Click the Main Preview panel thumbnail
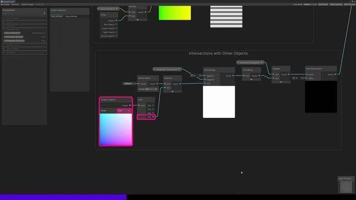Image resolution: width=356 pixels, height=200 pixels. [x=346, y=187]
